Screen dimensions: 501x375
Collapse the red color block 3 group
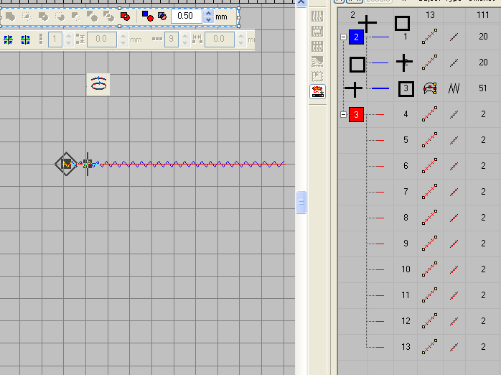(343, 114)
